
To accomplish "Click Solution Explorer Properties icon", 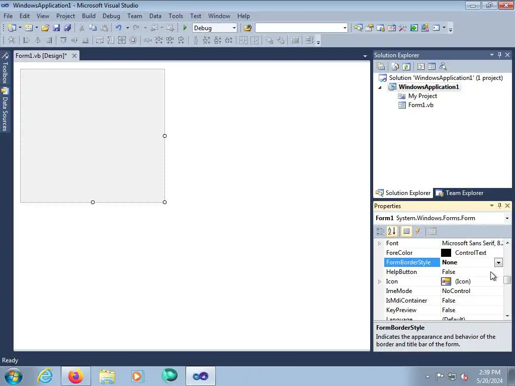I will pos(381,67).
